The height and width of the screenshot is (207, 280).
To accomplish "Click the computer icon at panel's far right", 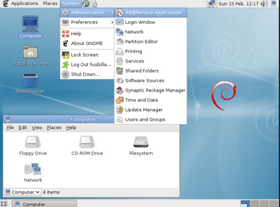I will click(x=274, y=3).
